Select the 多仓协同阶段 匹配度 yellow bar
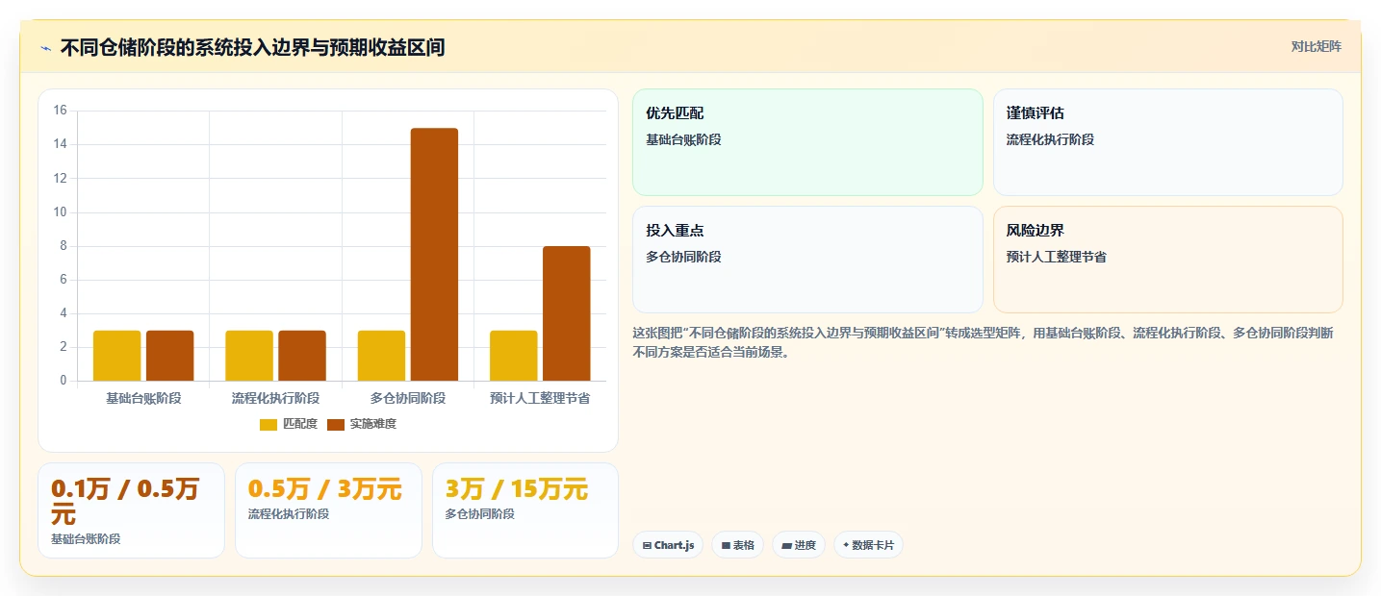 pos(381,356)
